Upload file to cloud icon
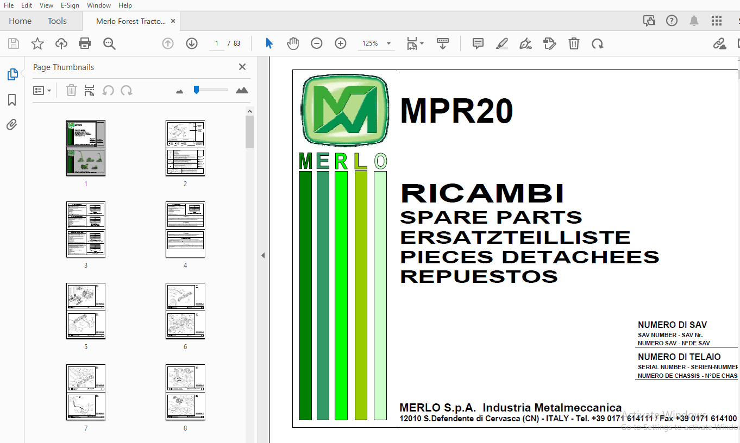Image resolution: width=740 pixels, height=443 pixels. click(61, 44)
